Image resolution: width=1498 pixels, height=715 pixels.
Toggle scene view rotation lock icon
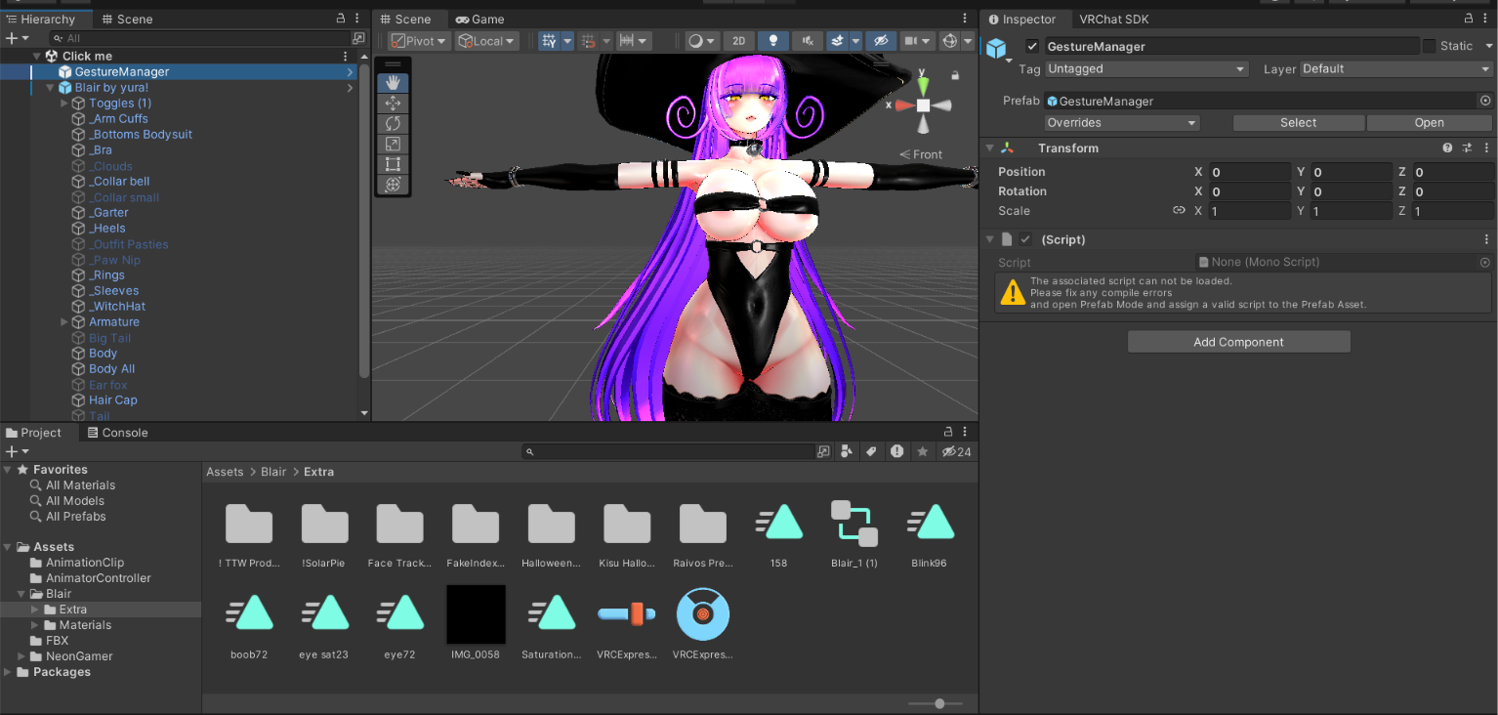[x=955, y=75]
